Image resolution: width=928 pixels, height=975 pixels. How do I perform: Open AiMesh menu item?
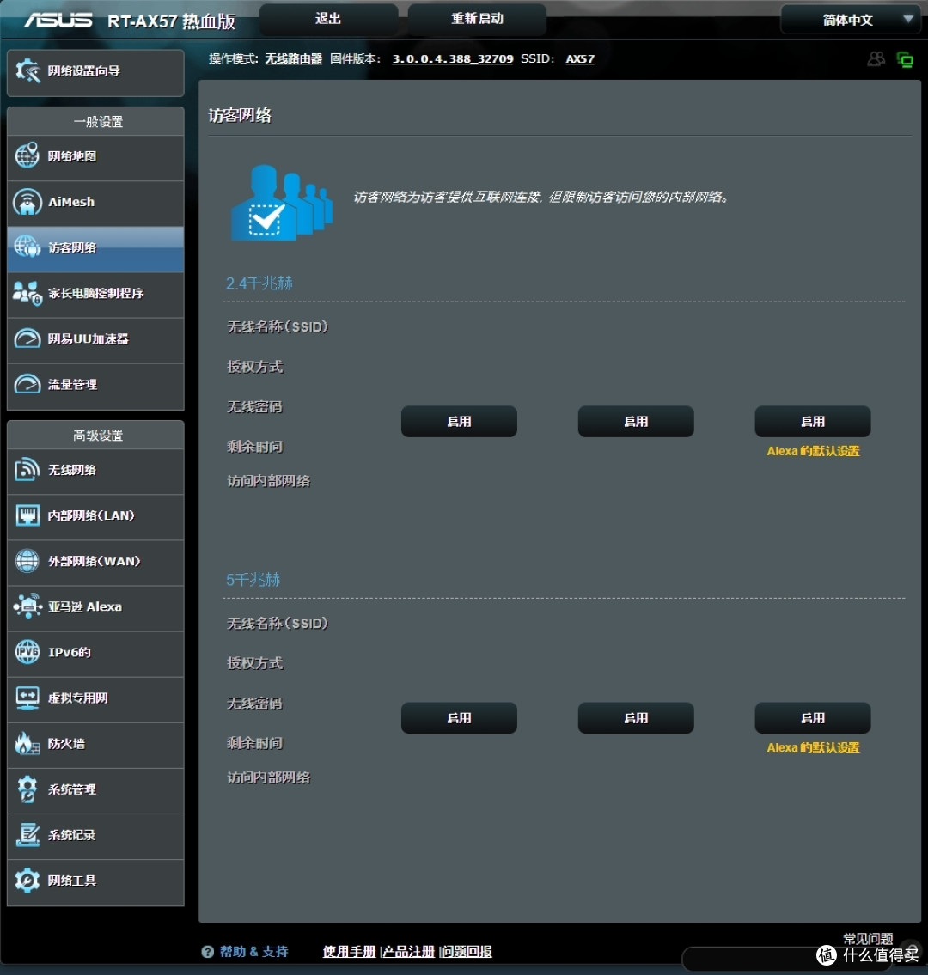[x=95, y=202]
